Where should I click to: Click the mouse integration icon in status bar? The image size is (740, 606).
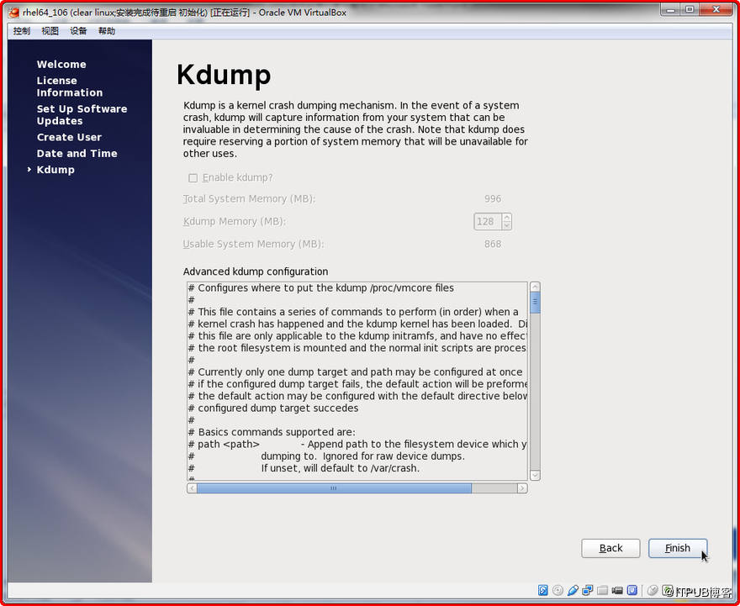click(653, 589)
